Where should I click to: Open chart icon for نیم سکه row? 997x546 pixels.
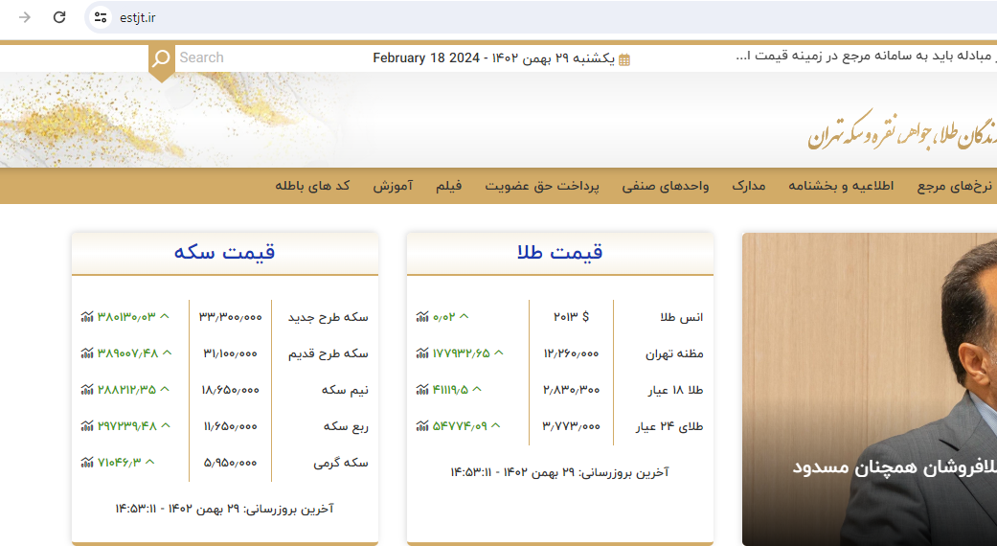[87, 390]
